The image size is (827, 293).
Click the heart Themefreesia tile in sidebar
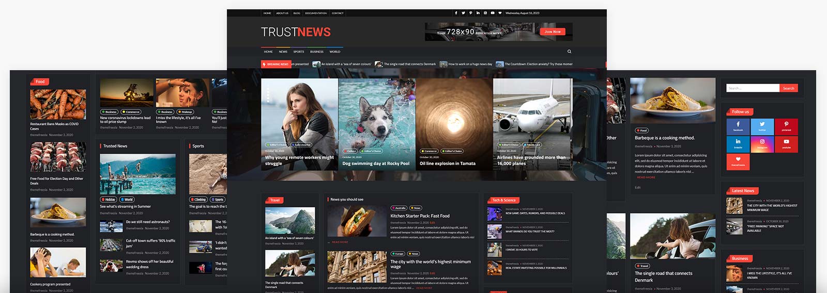[x=738, y=161]
